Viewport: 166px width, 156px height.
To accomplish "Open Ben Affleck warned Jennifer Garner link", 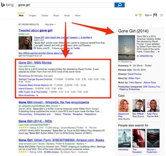I will 46,53.
